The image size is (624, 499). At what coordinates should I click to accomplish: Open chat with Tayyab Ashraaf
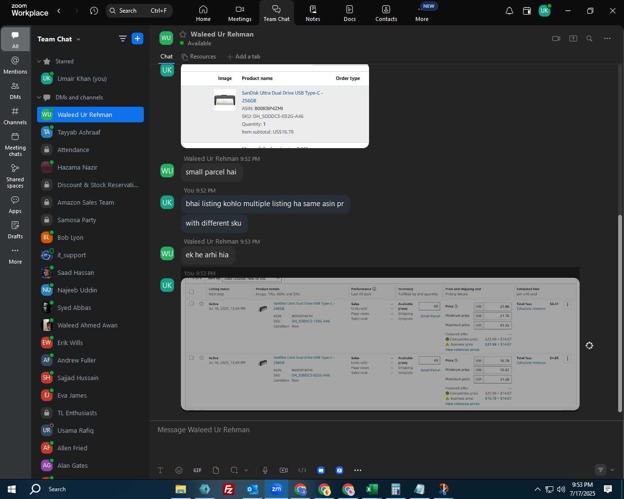coord(90,132)
